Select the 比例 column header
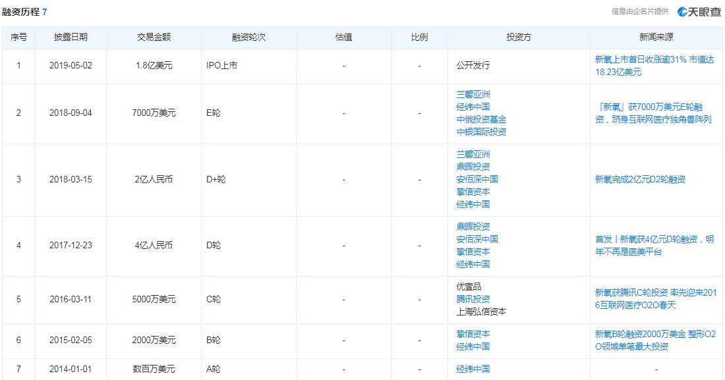The height and width of the screenshot is (380, 725). click(x=419, y=37)
